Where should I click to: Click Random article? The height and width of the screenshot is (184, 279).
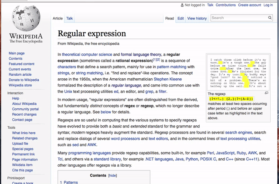(20, 74)
